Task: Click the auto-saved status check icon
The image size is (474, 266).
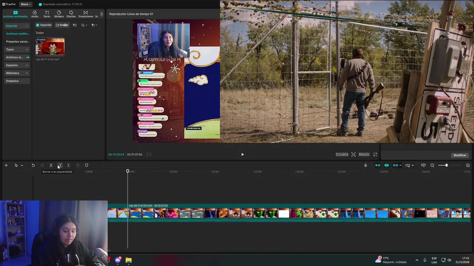Action: [x=40, y=4]
